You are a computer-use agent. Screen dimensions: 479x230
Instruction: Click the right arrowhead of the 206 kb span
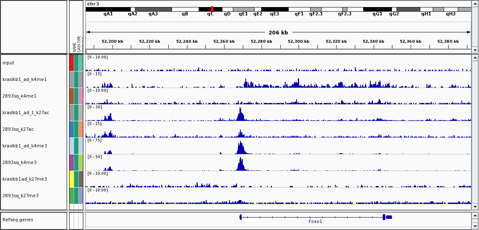point(469,32)
